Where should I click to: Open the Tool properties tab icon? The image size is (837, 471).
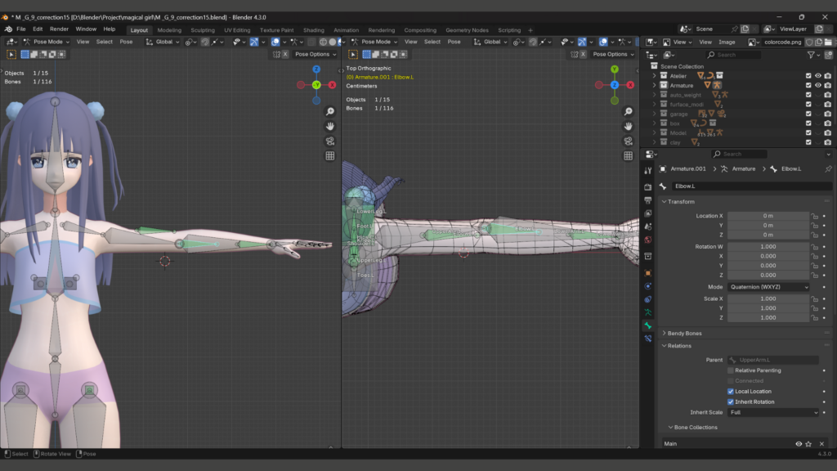click(648, 170)
